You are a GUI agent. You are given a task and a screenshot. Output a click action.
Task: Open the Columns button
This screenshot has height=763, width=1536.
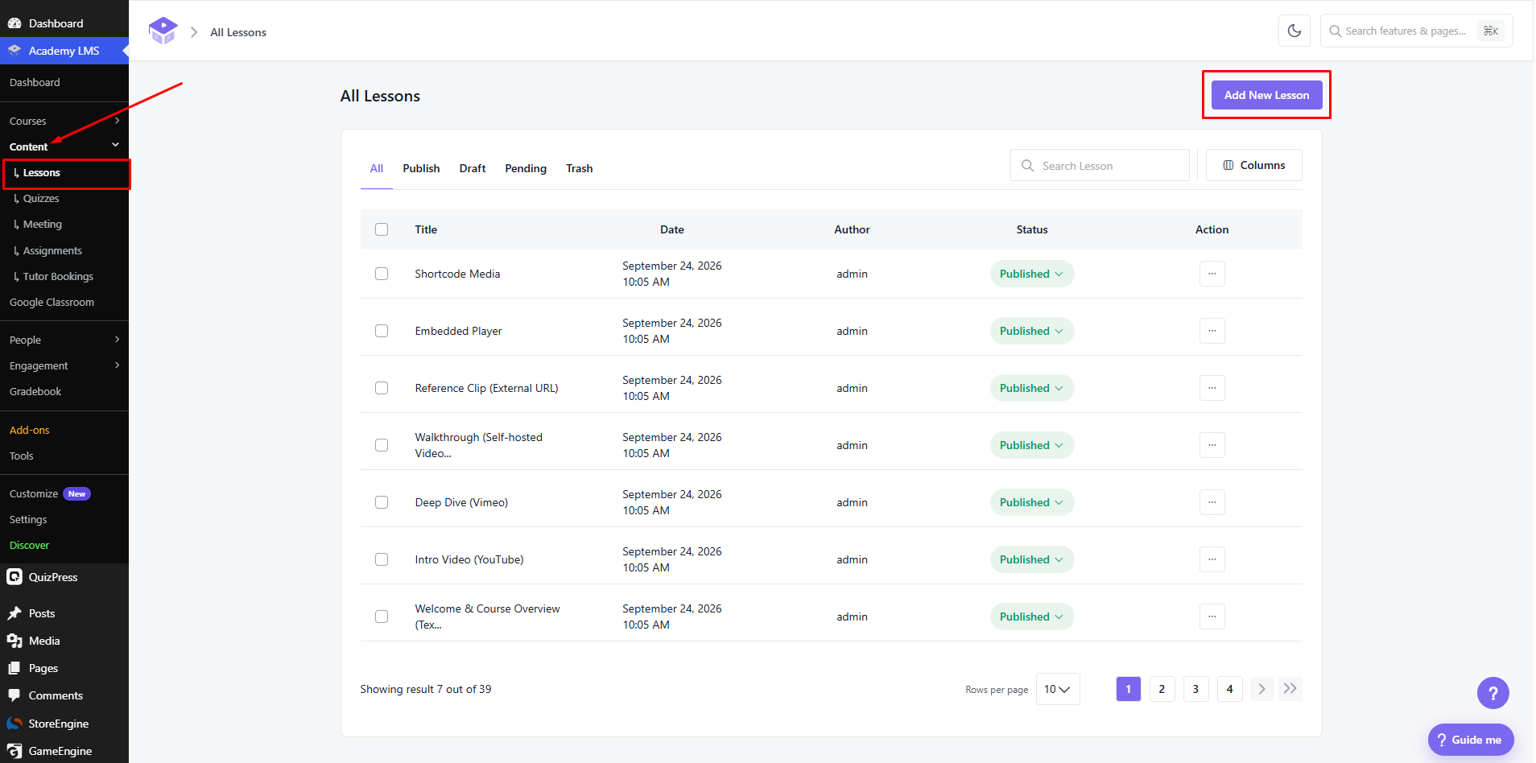tap(1253, 165)
